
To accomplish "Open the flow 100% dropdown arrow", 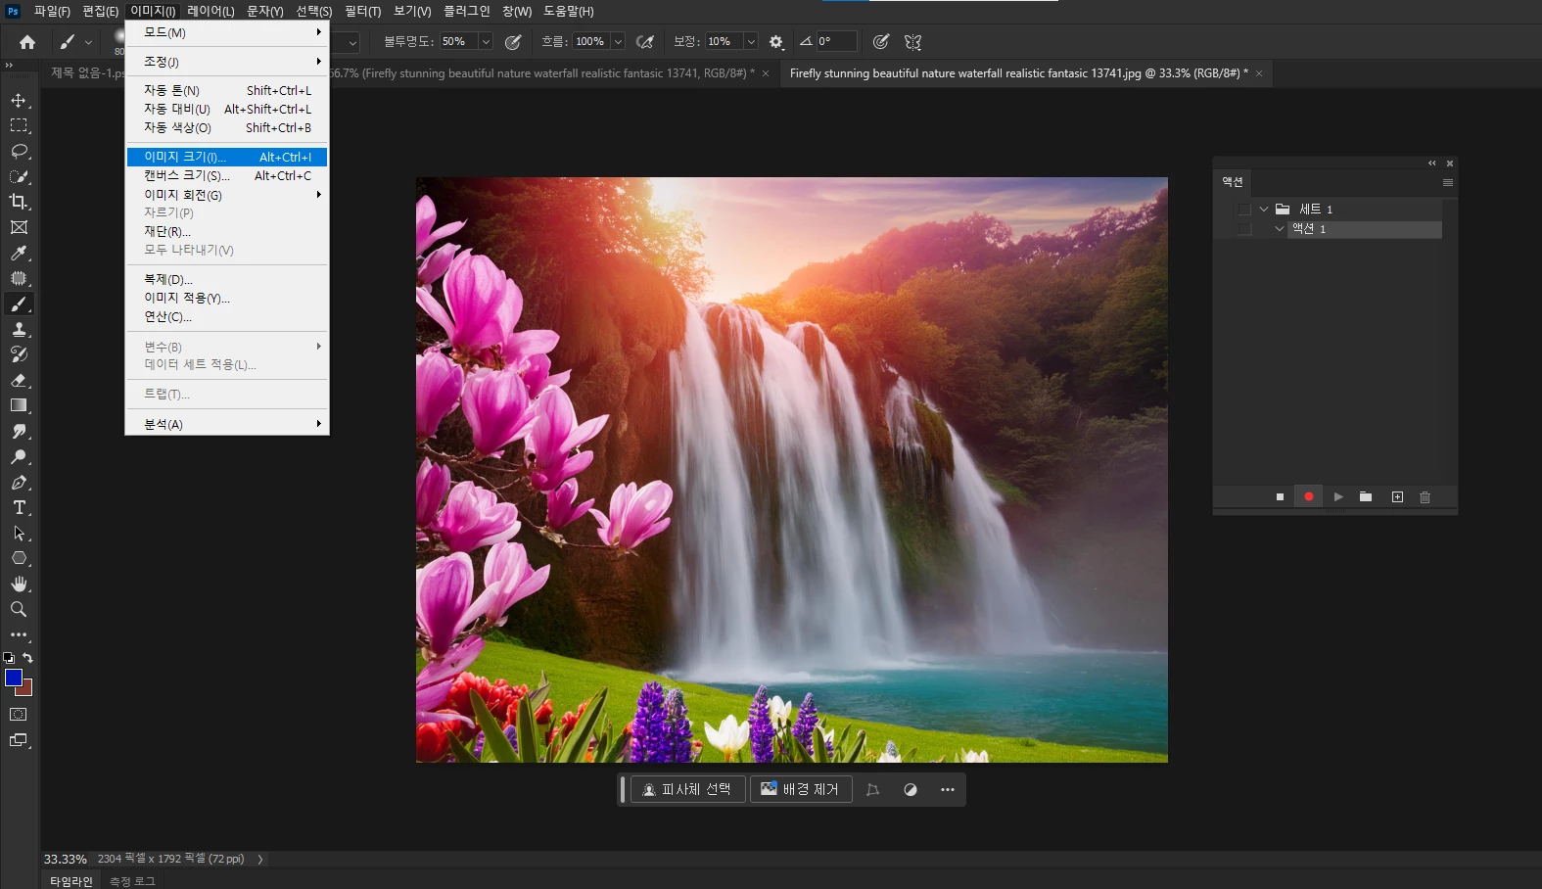I will (x=618, y=42).
